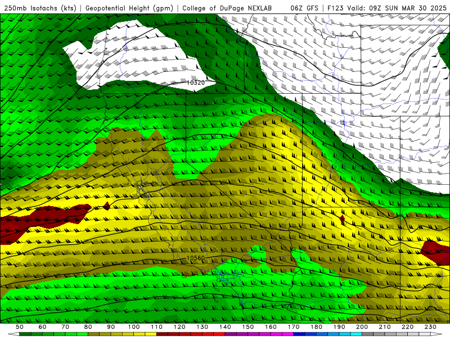Image resolution: width=450 pixels, height=337 pixels.
Task: Click the right arrow end of color scale
Action: pyautogui.click(x=436, y=334)
